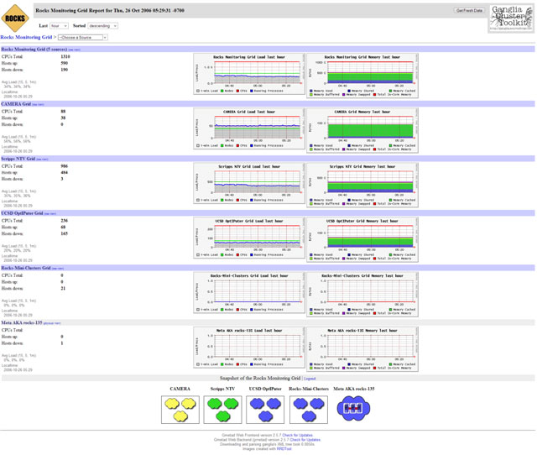Open Scripps NTV Grid Load last hour graph
This screenshot has height=455, width=537.
249,183
